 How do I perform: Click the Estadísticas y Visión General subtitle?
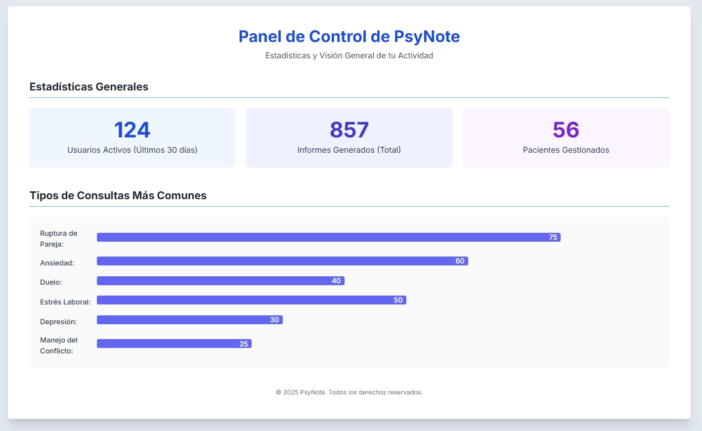coord(349,55)
